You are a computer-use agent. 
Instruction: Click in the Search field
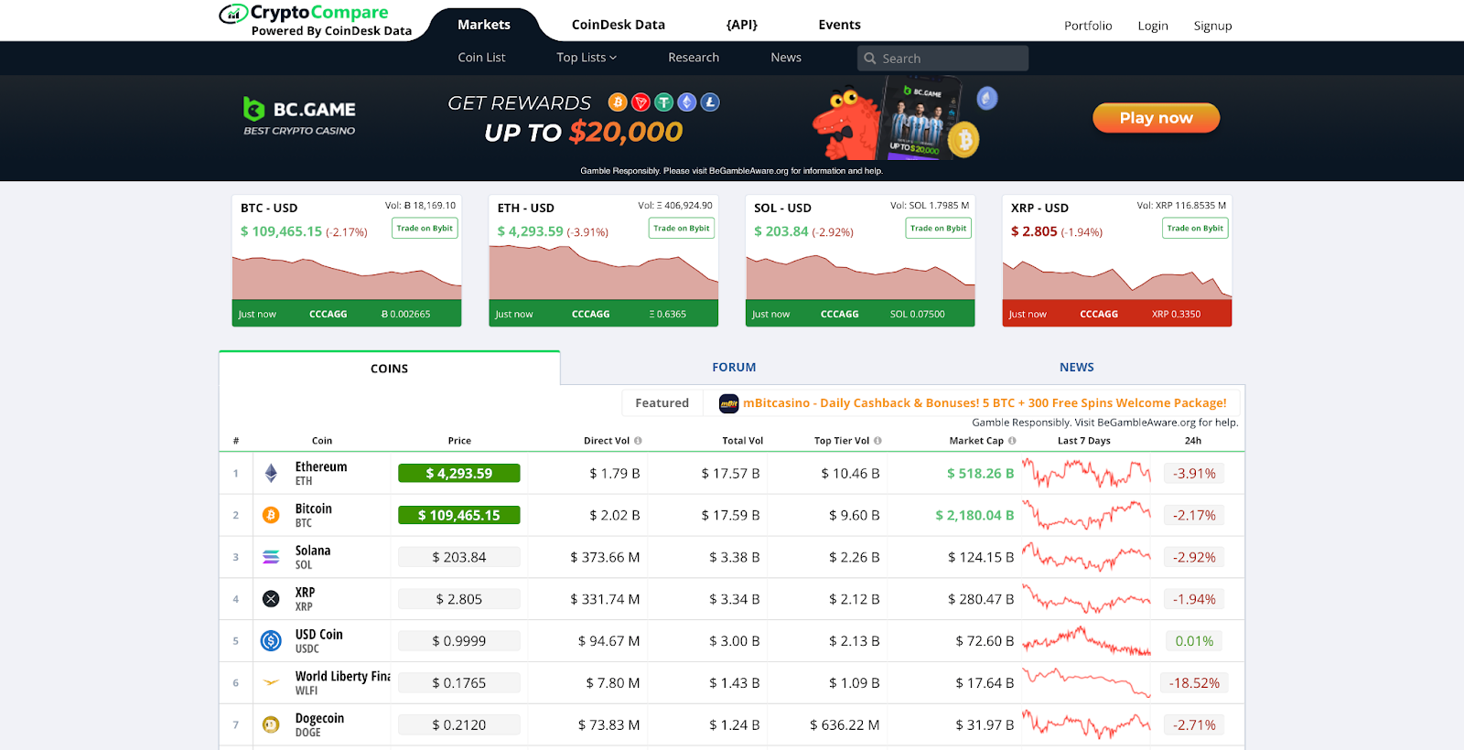tap(952, 59)
